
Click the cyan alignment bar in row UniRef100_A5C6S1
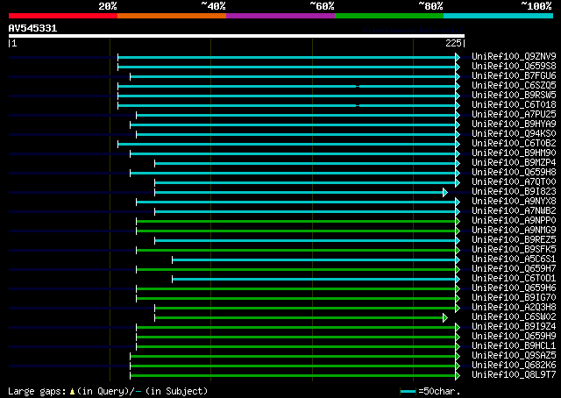pos(314,259)
